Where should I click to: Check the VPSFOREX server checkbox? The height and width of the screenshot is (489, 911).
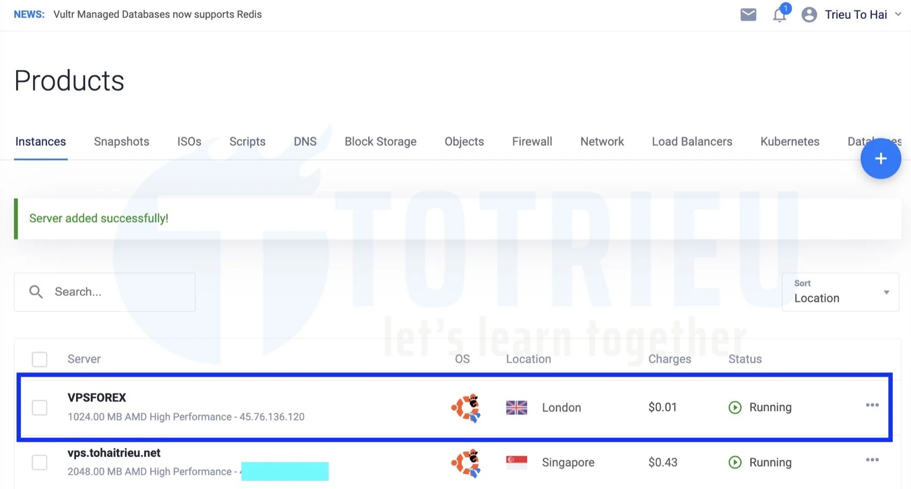pyautogui.click(x=40, y=407)
